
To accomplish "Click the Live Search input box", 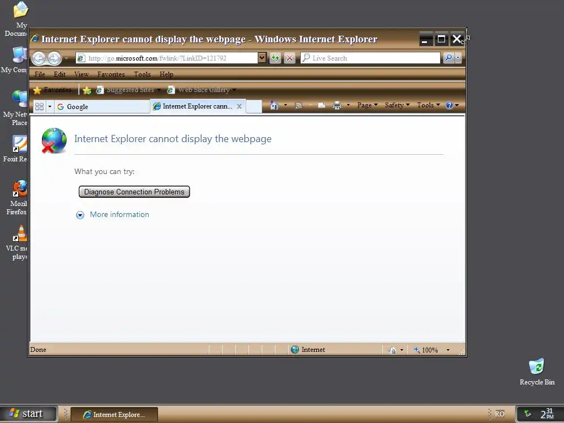I will [371, 58].
